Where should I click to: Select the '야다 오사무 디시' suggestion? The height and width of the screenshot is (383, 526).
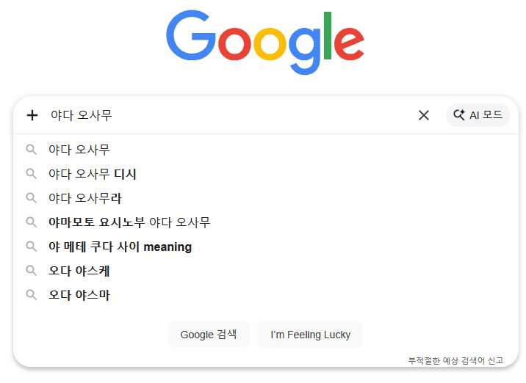click(93, 174)
